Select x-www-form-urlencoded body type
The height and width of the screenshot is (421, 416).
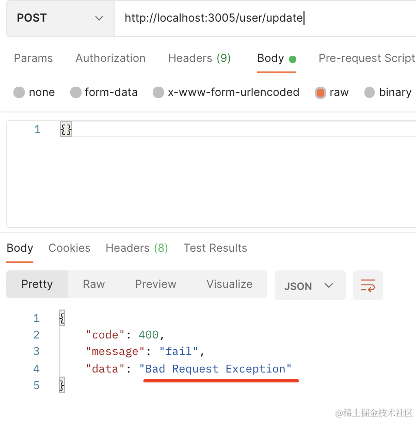coord(158,93)
